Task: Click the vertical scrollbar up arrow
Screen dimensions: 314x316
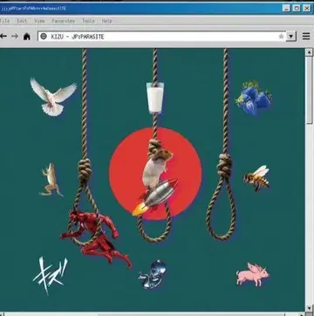Action: (309, 52)
